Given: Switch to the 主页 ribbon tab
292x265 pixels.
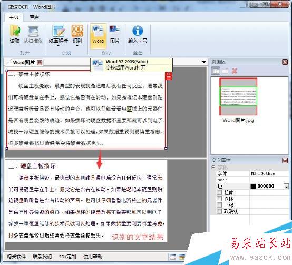Looking at the screenshot, I should (14, 17).
